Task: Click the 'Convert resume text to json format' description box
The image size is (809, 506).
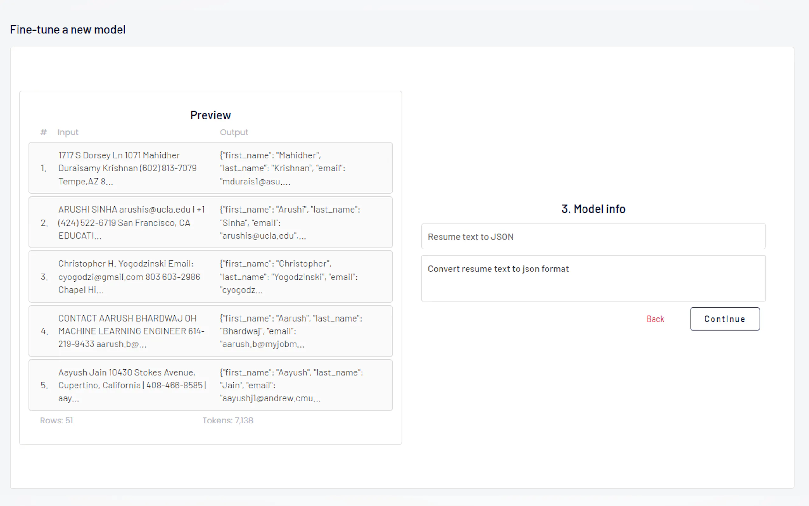Action: coord(593,278)
